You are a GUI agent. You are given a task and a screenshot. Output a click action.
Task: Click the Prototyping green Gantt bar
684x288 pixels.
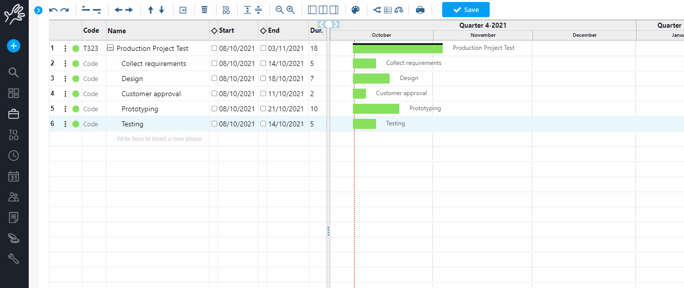[x=376, y=109]
